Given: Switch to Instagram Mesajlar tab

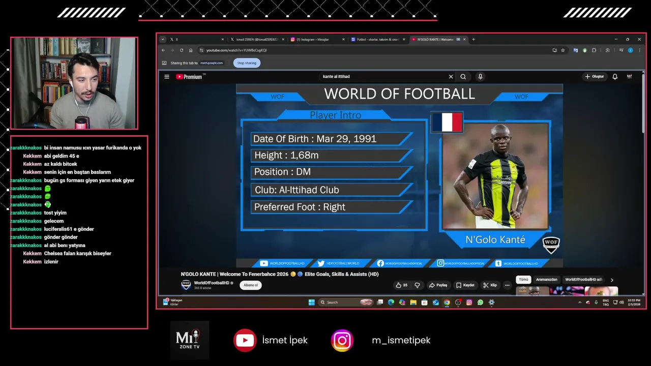Looking at the screenshot, I should pos(317,39).
